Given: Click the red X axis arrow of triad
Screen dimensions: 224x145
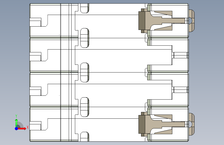Looking at the screenshot, I should [22, 128].
